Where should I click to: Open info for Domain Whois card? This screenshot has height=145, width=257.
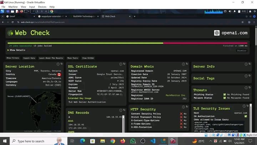[x=183, y=64]
